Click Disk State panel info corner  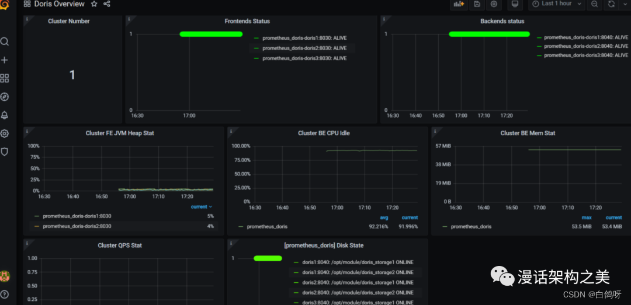pyautogui.click(x=231, y=243)
